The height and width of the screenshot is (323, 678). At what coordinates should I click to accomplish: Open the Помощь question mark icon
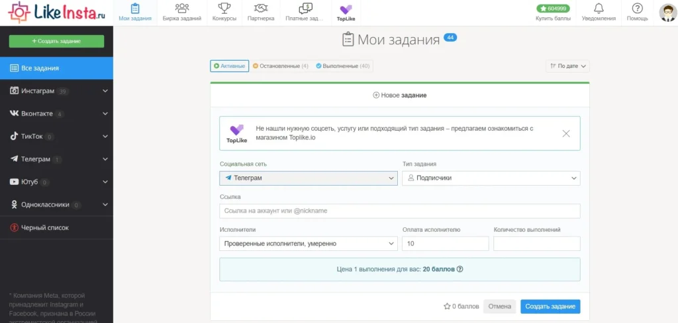pyautogui.click(x=638, y=8)
